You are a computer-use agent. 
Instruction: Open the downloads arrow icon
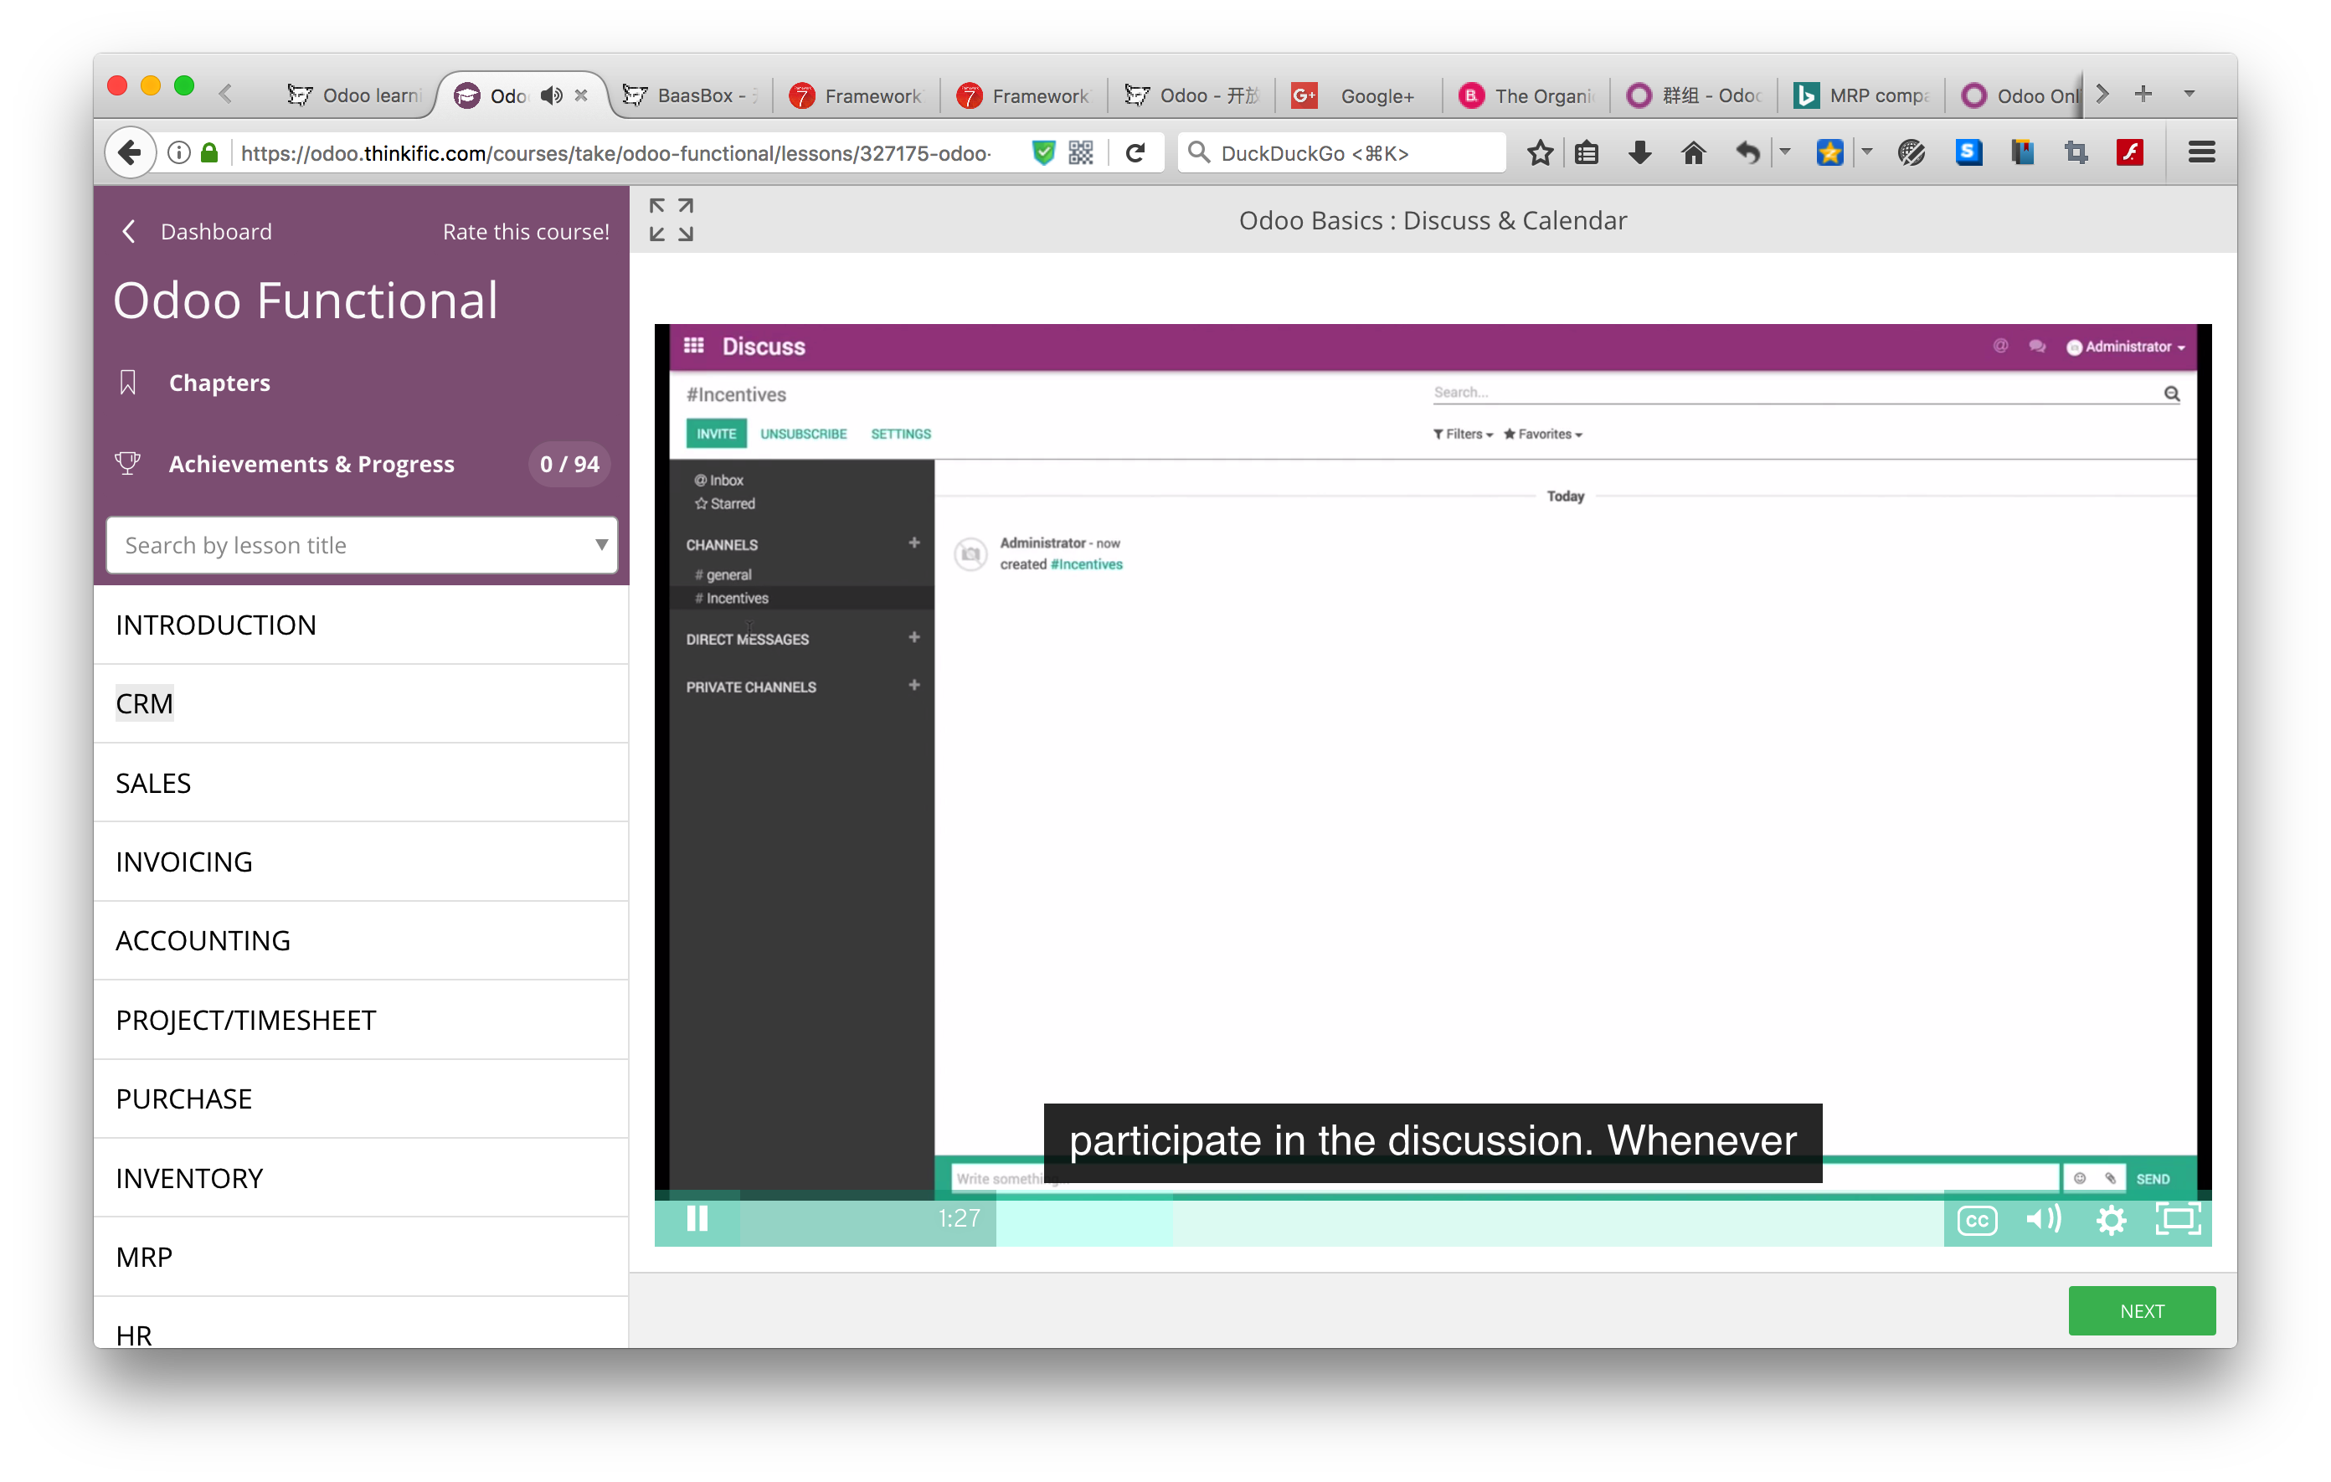pyautogui.click(x=1640, y=153)
